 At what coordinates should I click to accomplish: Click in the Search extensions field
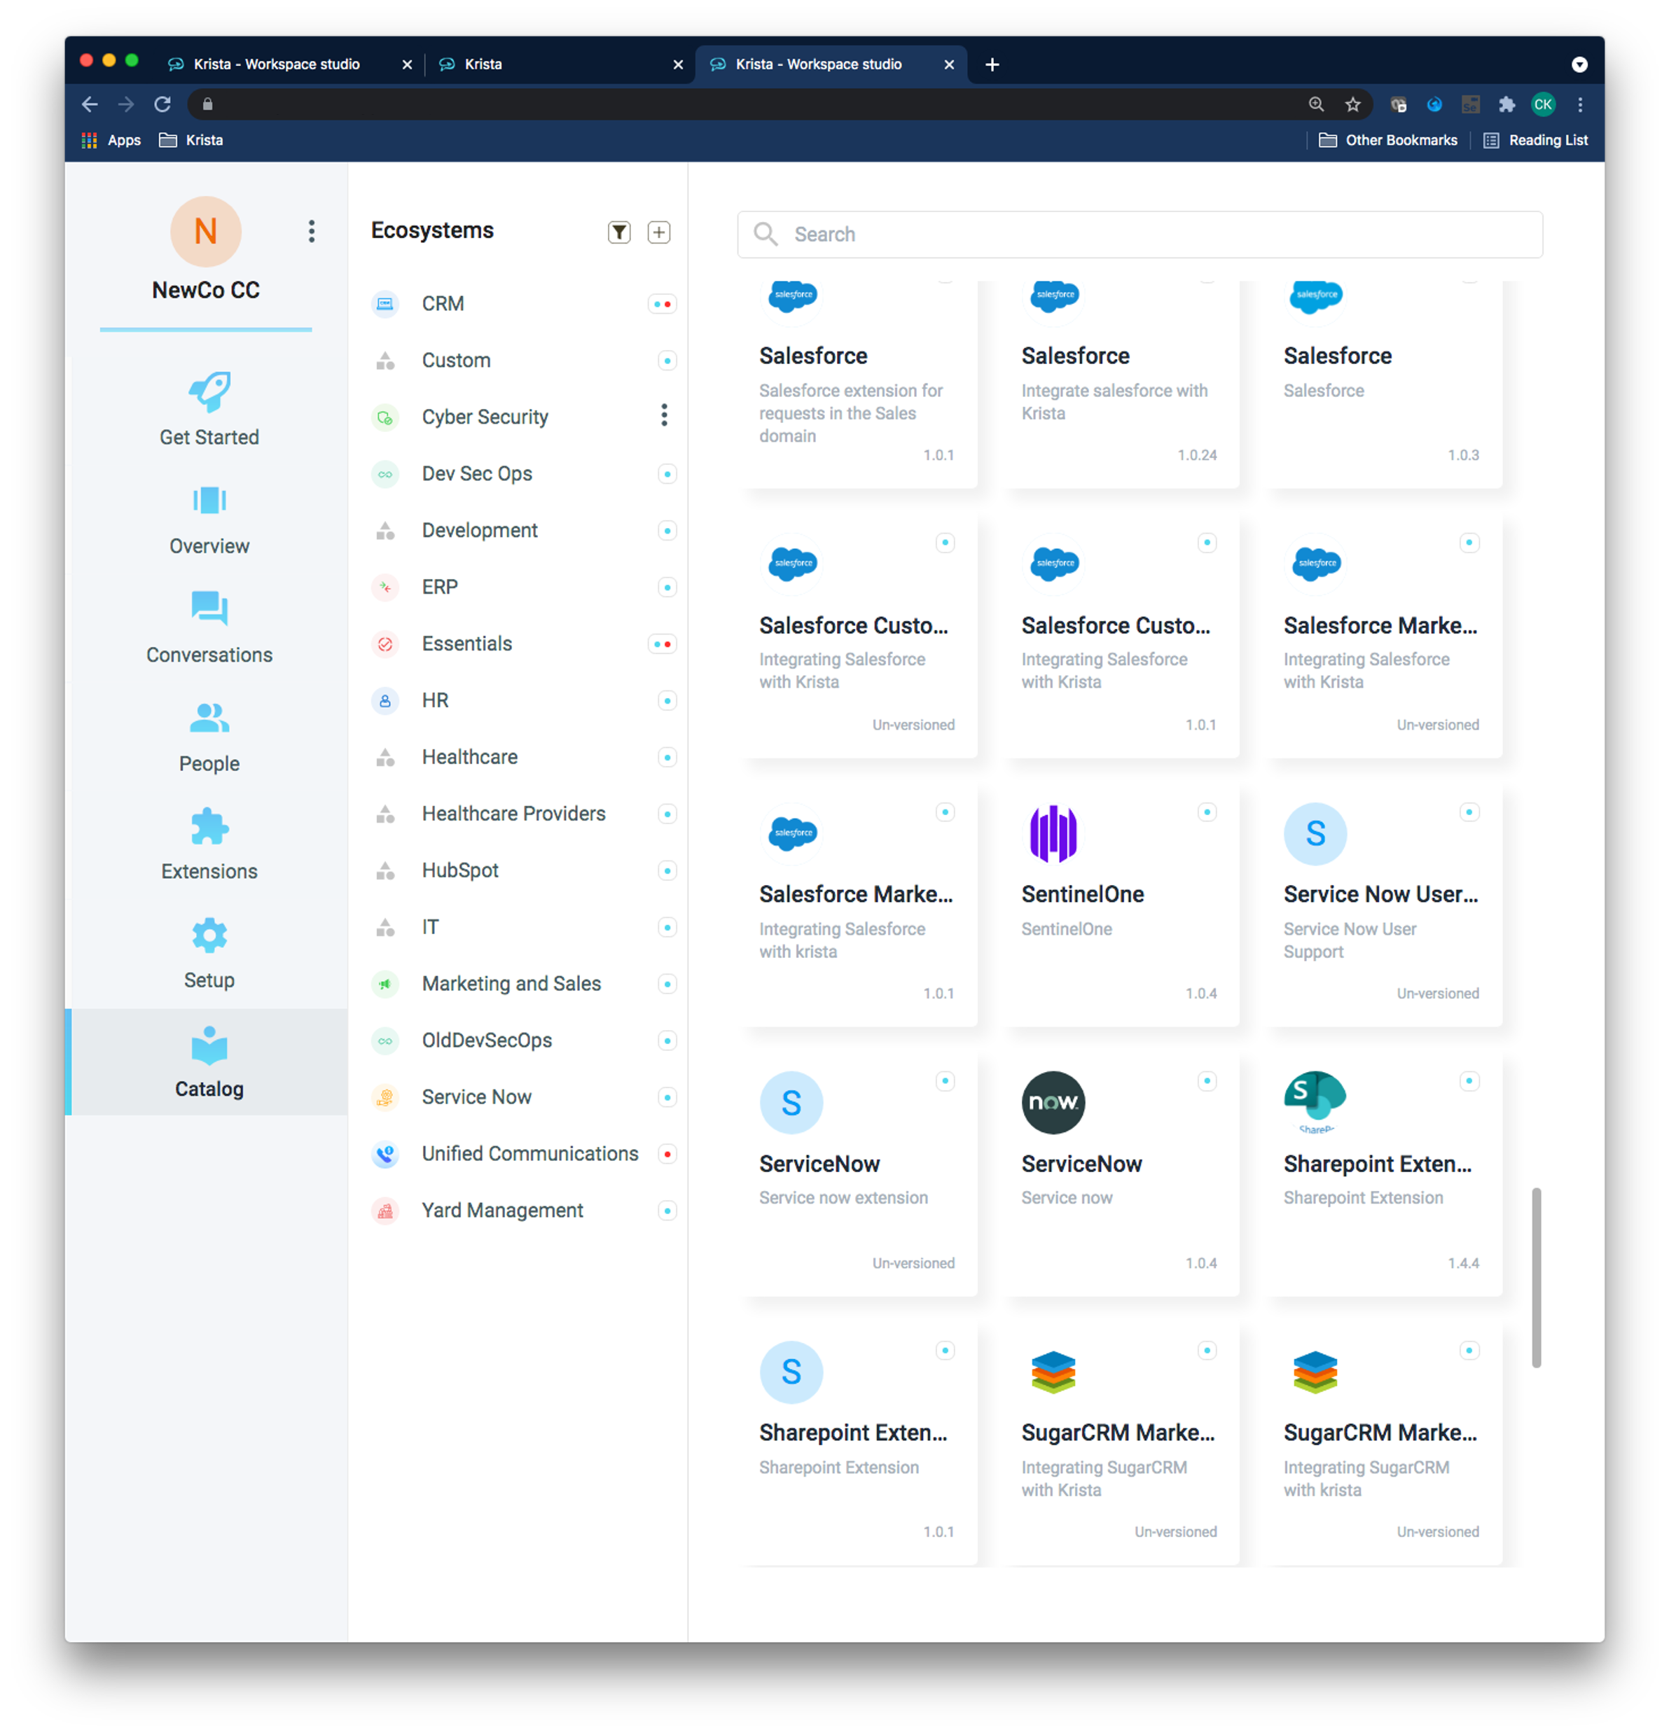pos(1140,235)
